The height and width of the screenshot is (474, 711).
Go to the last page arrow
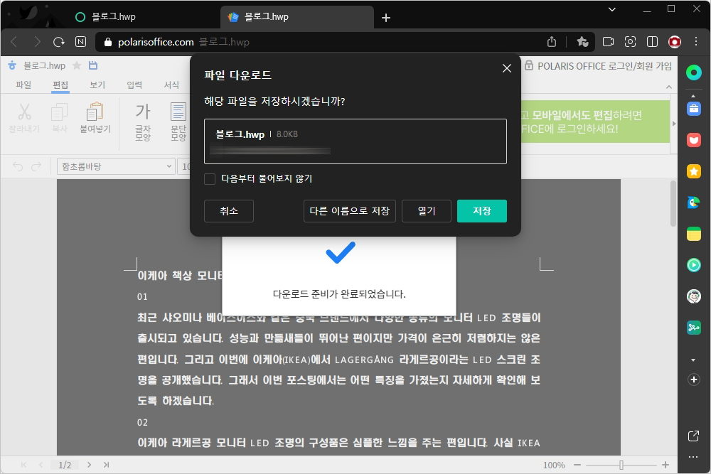click(106, 465)
